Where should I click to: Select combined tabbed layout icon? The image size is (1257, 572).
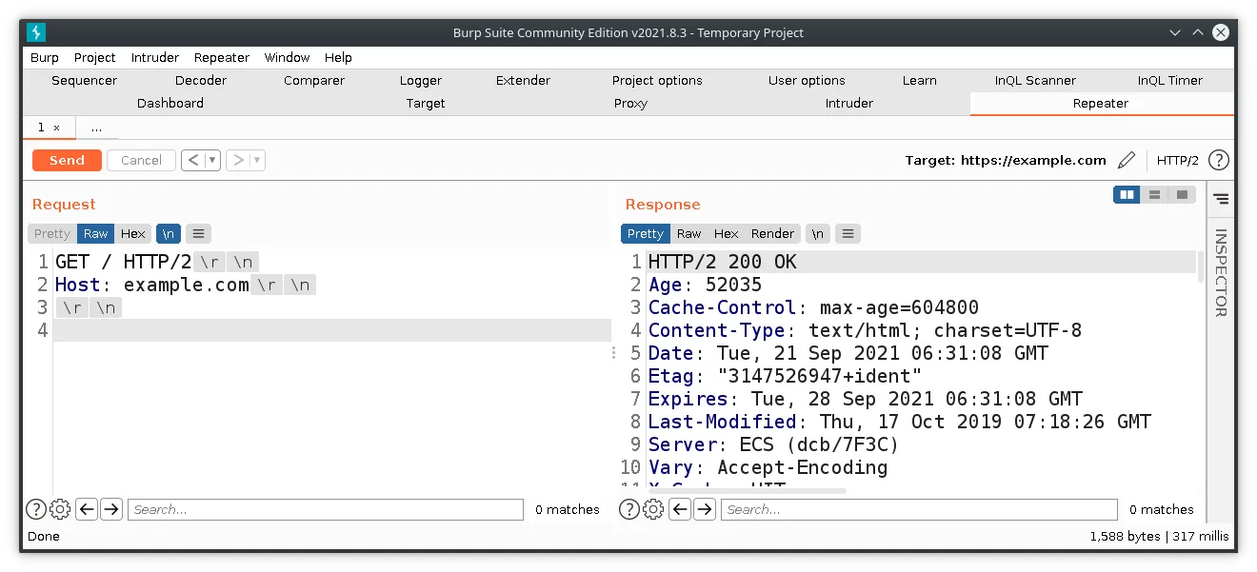click(x=1182, y=194)
